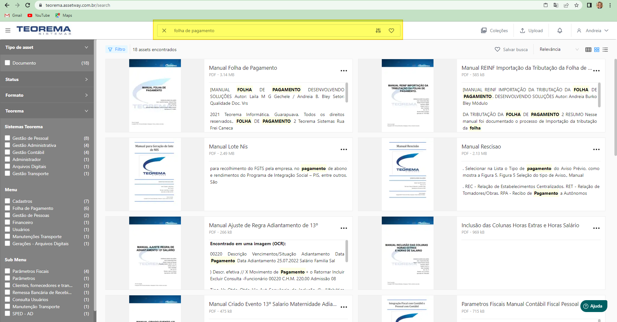Check the SPED - AD checkbox
This screenshot has height=322, width=617.
click(x=7, y=313)
